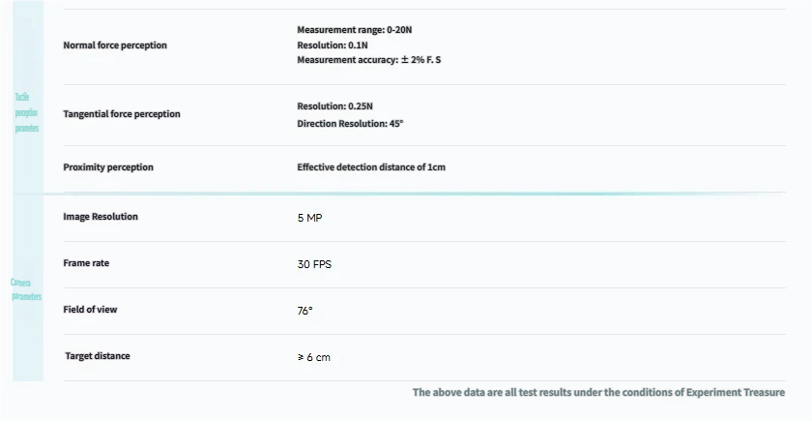Screen dimensions: 812x421
Task: Click the 76° field of view value
Action: [x=304, y=311]
